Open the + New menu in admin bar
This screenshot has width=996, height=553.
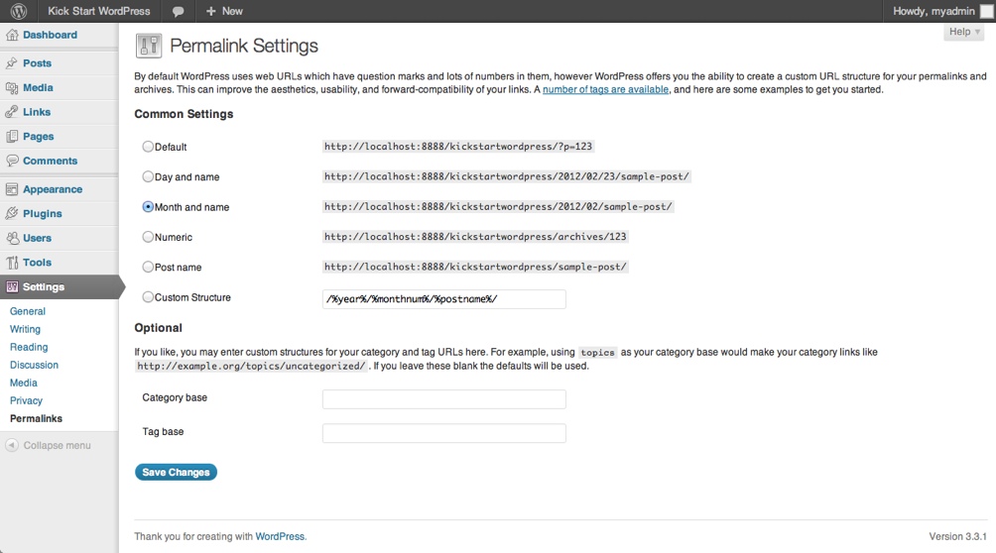224,11
